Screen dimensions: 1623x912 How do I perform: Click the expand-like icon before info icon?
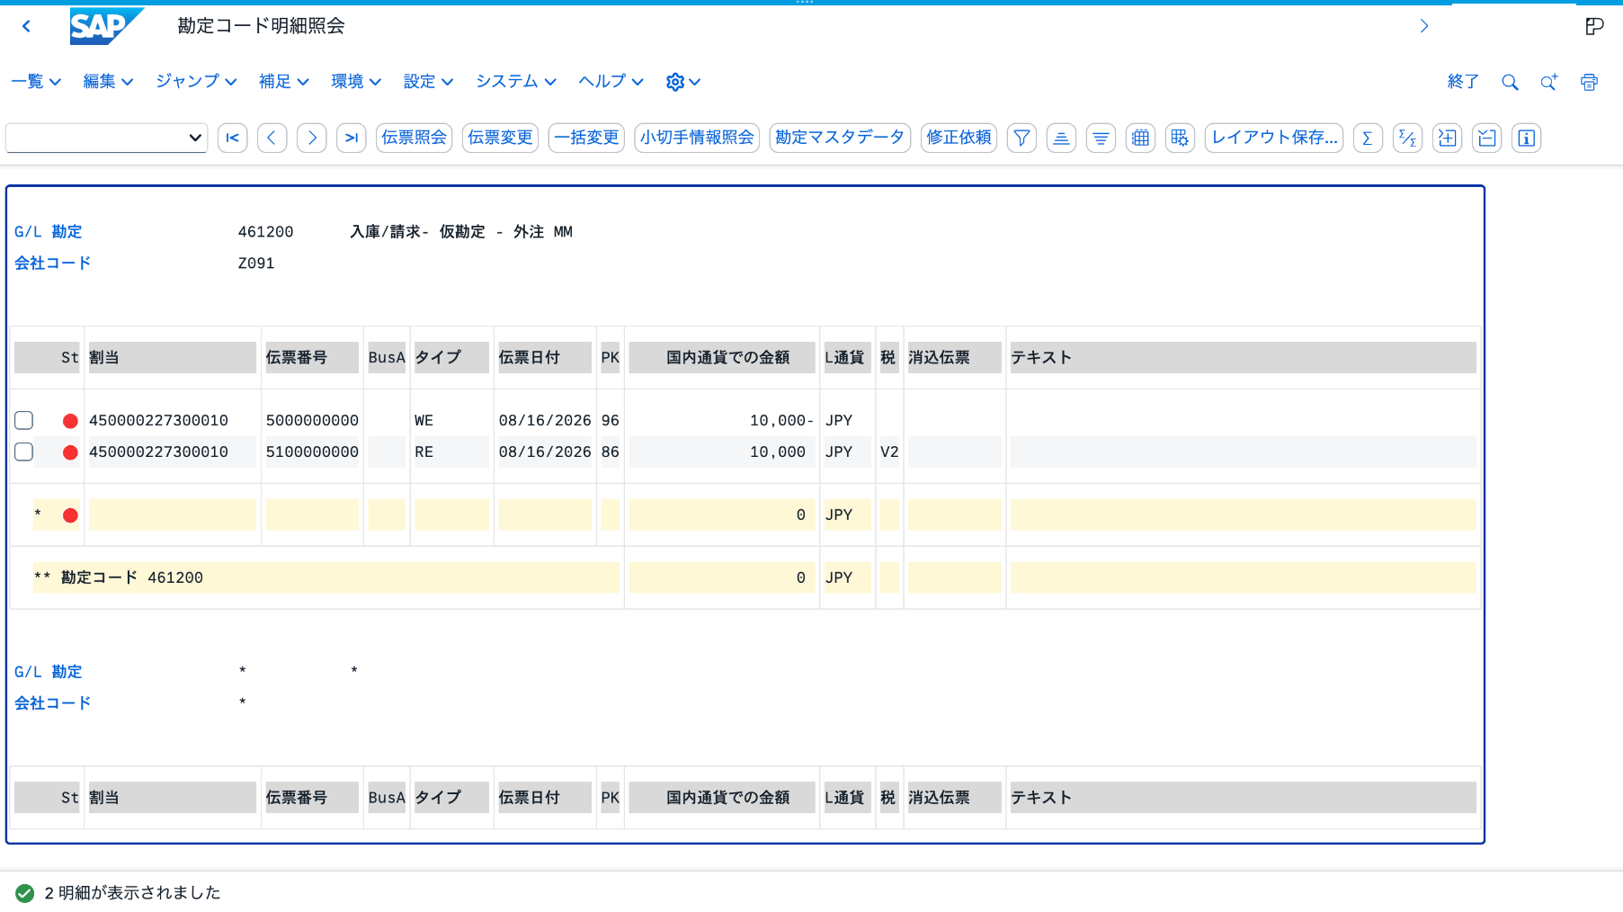click(x=1486, y=138)
